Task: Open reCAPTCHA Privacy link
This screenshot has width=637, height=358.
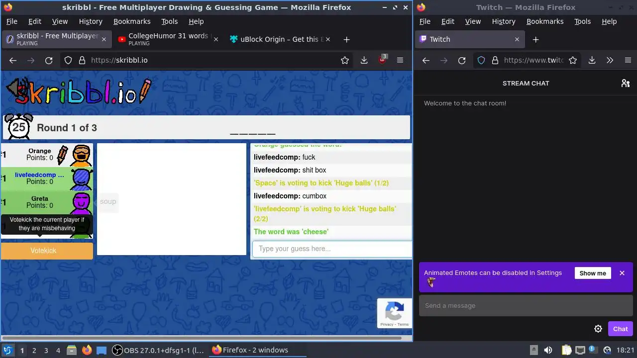Action: 387,325
